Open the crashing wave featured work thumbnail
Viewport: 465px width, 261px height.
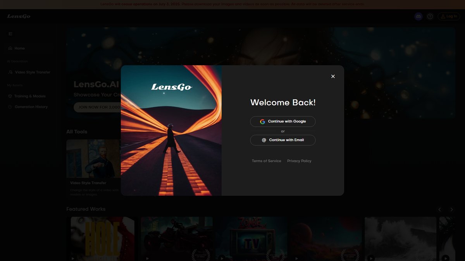(400, 239)
